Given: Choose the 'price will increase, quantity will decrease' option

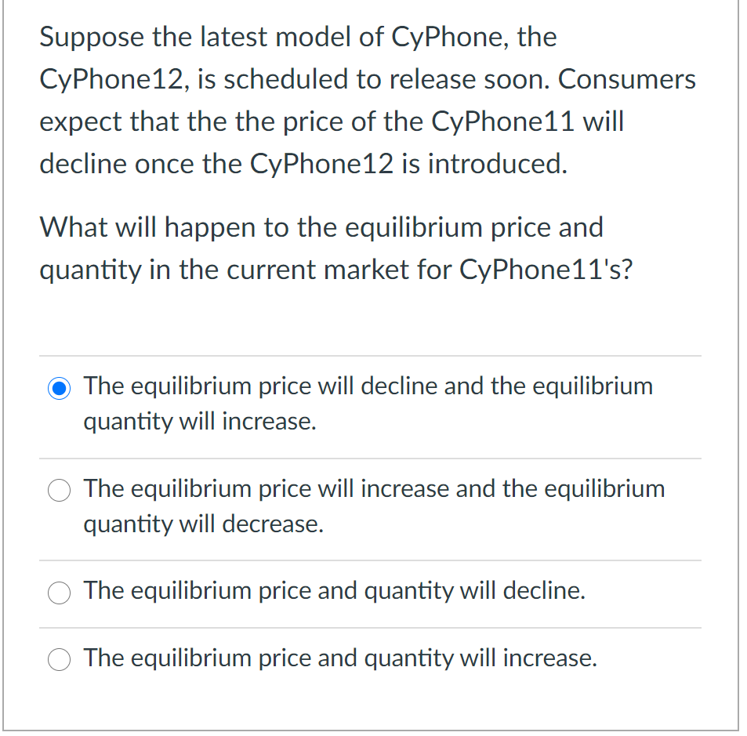Looking at the screenshot, I should point(59,490).
